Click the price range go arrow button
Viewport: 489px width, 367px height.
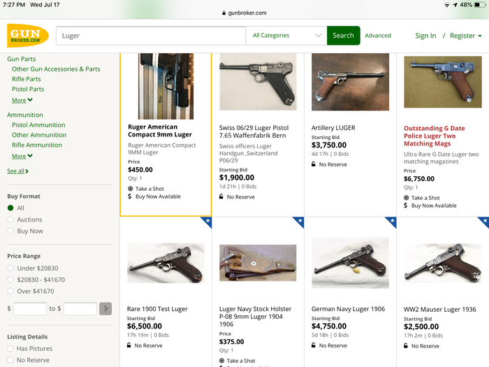coord(105,308)
